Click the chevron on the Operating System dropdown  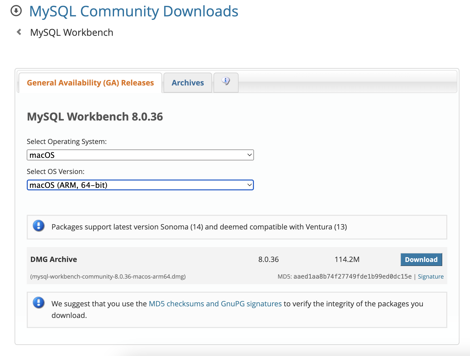point(249,155)
